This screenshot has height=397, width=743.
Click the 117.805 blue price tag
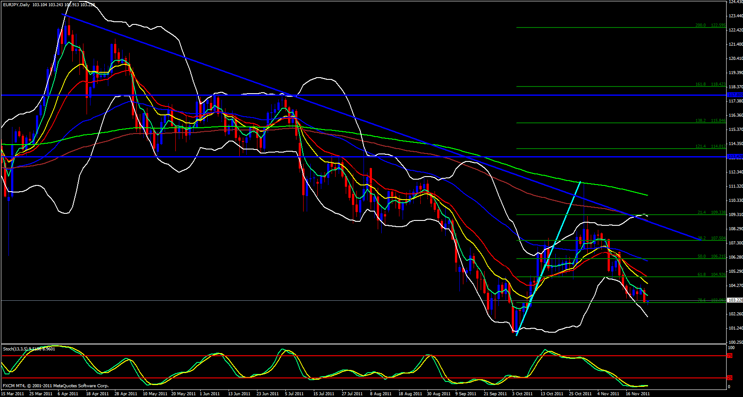[x=735, y=95]
